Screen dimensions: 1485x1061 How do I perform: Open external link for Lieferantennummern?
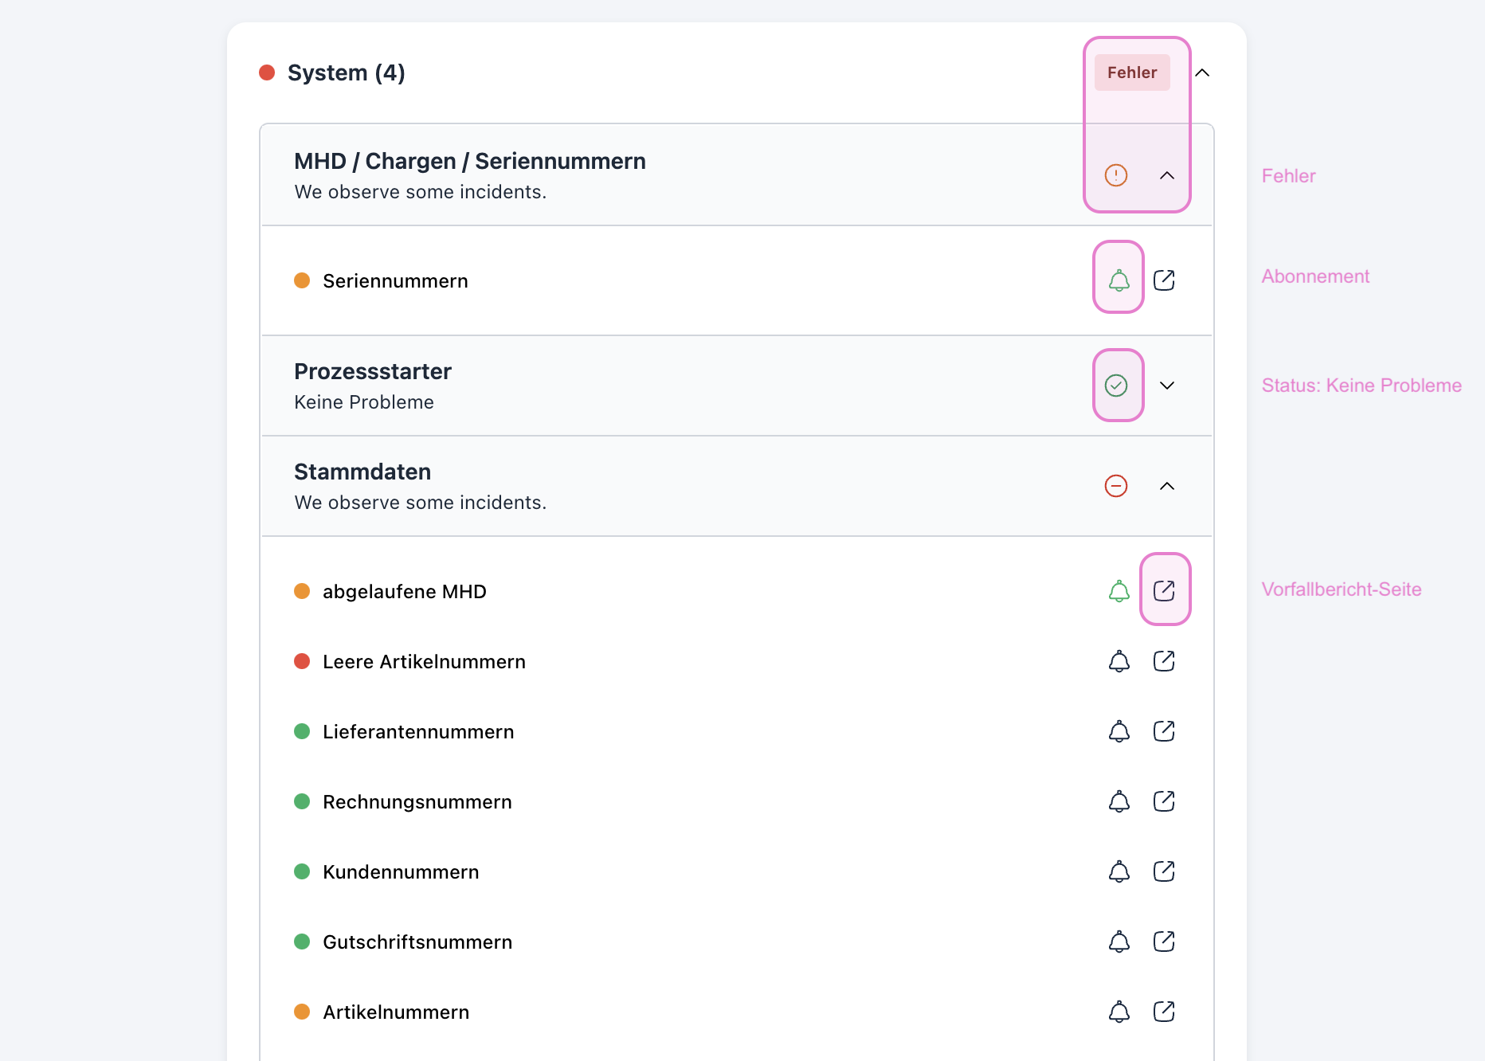[1164, 731]
